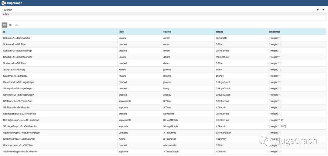Select the S3:TinkerPop>3>>S3:TinkerGraph id cell
This screenshot has width=328, height=156.
tap(60, 133)
